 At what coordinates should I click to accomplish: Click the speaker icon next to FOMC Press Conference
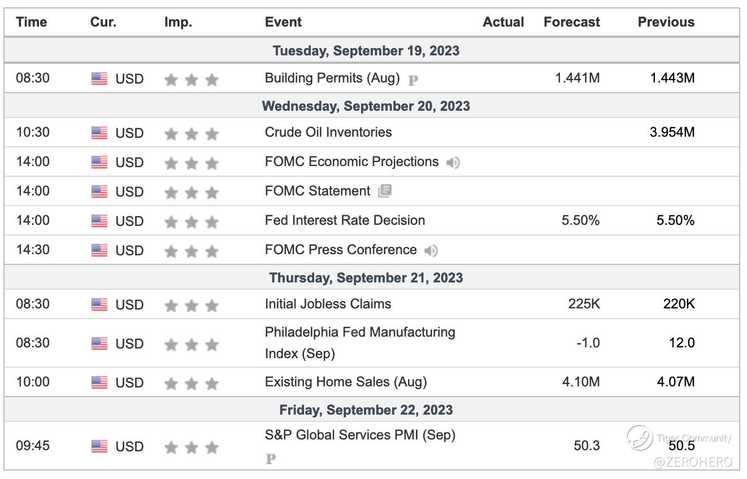pos(431,250)
